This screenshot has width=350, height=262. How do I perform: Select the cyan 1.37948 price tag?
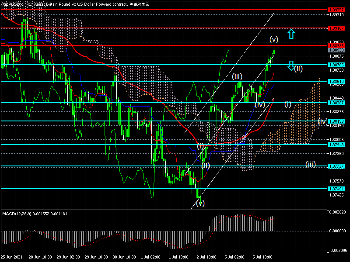(x=336, y=145)
